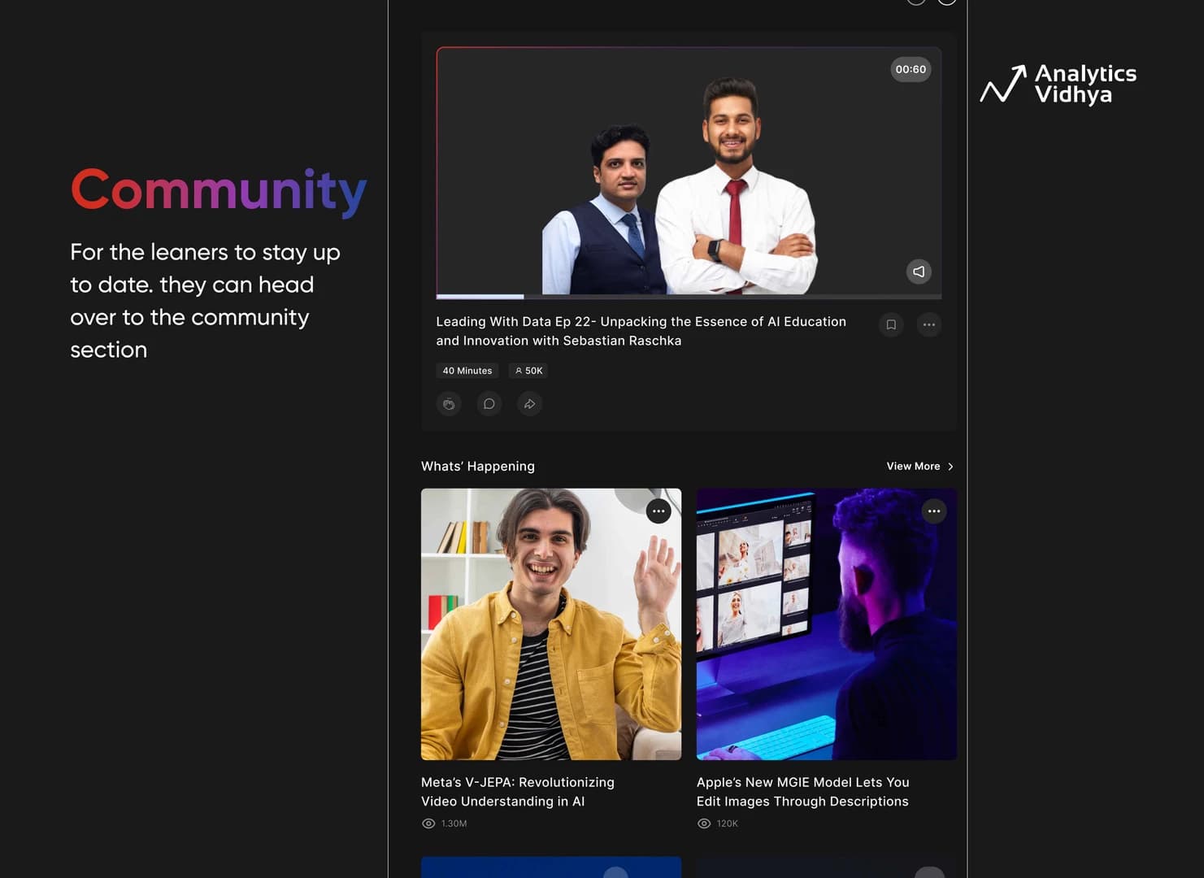Open three-dot menu on Apple's MGIE card

(x=934, y=511)
